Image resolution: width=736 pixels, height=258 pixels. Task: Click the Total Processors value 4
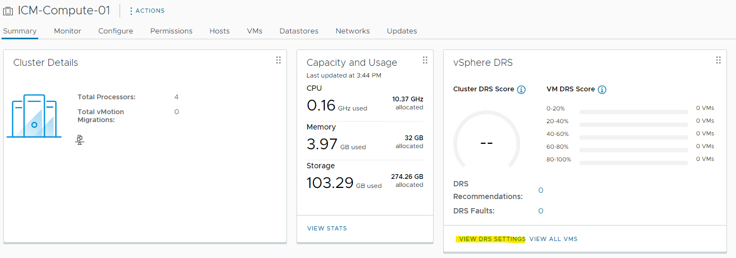[176, 97]
